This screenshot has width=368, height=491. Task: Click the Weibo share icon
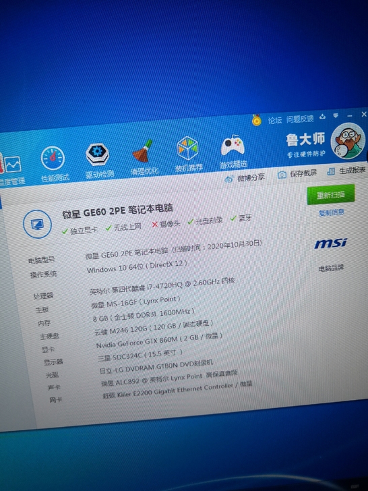[x=229, y=179]
